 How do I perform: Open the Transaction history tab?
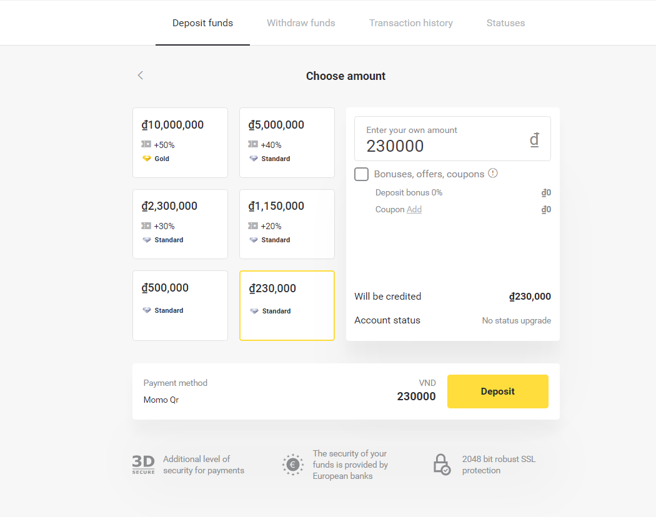[x=411, y=23]
